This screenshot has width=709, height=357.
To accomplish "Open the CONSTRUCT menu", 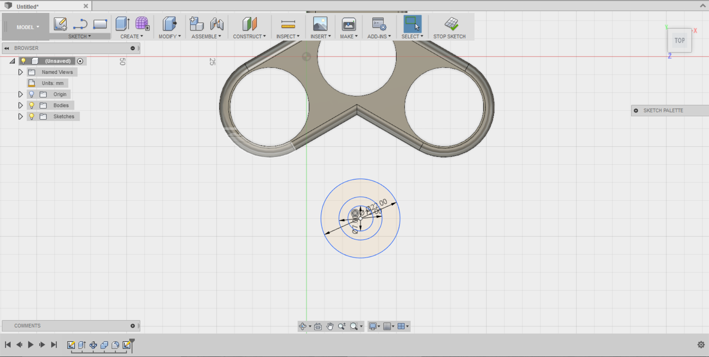I will pyautogui.click(x=249, y=37).
